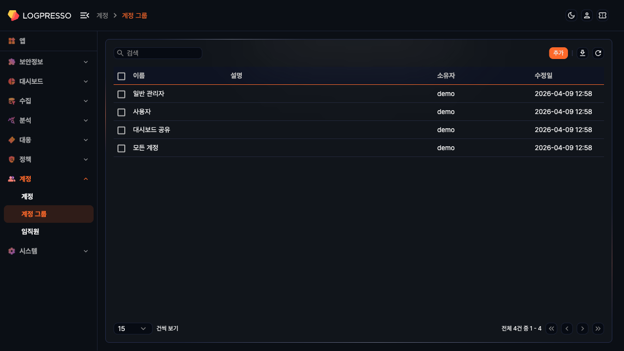Viewport: 624px width, 351px height.
Task: Open the user profile icon
Action: (x=587, y=16)
